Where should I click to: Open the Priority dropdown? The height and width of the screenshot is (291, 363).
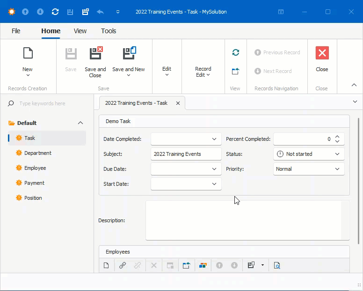[337, 169]
